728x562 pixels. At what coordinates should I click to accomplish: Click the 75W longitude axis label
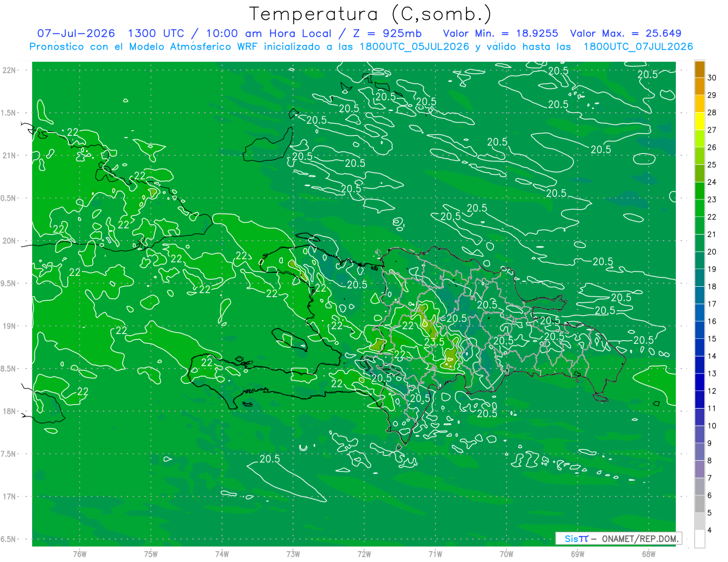151,554
